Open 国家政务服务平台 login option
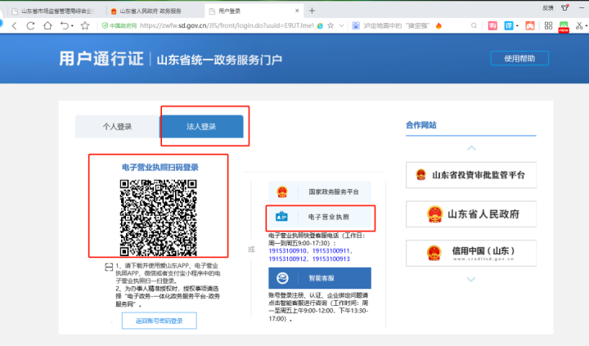The width and height of the screenshot is (589, 346). click(x=320, y=192)
